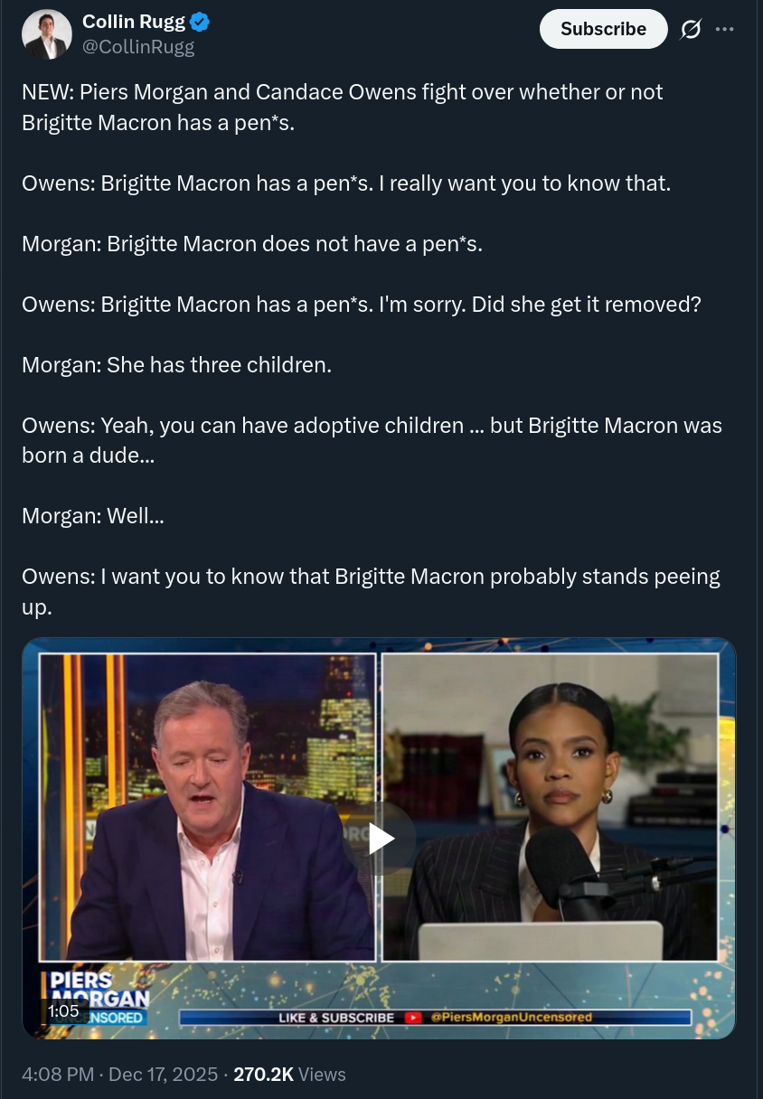Click the final tweet line ending 'peeing up.'

click(x=371, y=591)
